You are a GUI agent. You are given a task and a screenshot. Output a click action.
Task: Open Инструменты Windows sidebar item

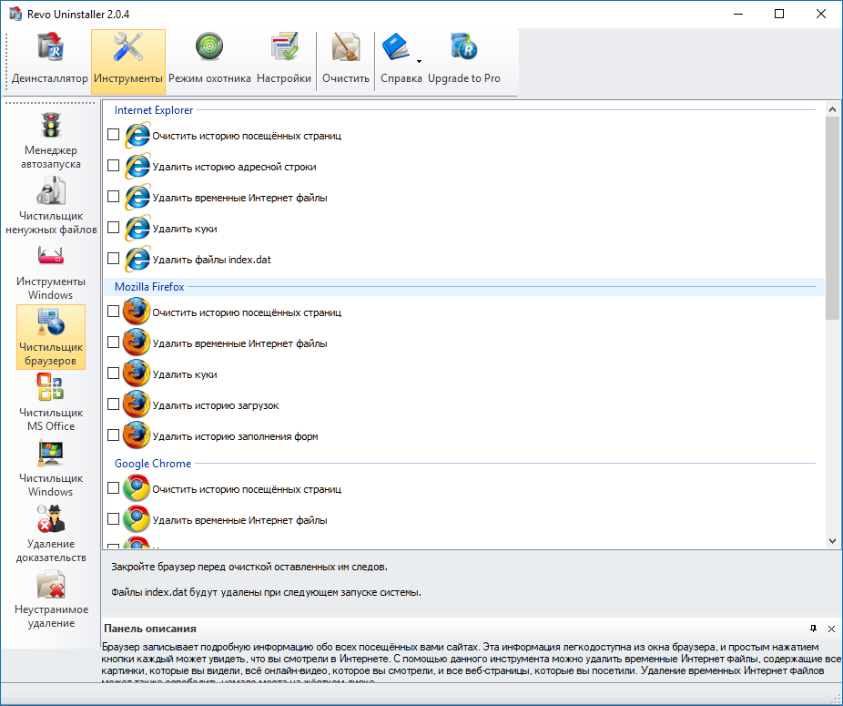coord(51,271)
